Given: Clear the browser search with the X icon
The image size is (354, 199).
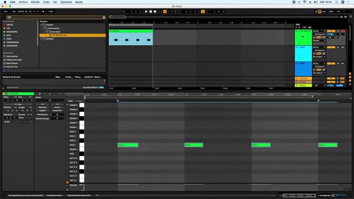Looking at the screenshot, I should (x=104, y=17).
